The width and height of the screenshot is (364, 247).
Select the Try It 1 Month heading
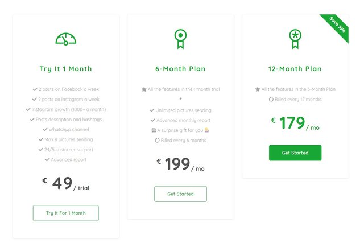tap(66, 69)
